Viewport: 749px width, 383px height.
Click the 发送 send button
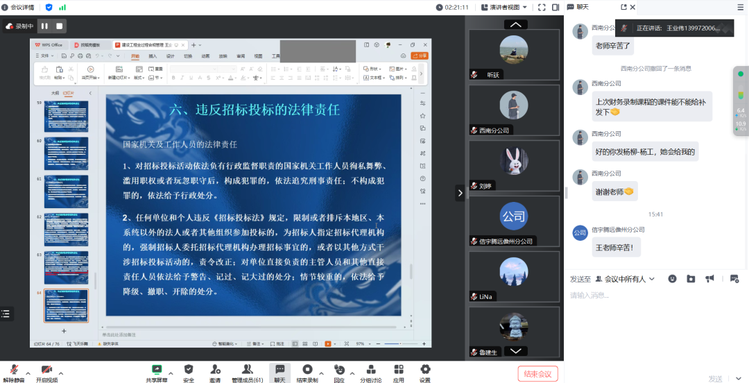(716, 378)
